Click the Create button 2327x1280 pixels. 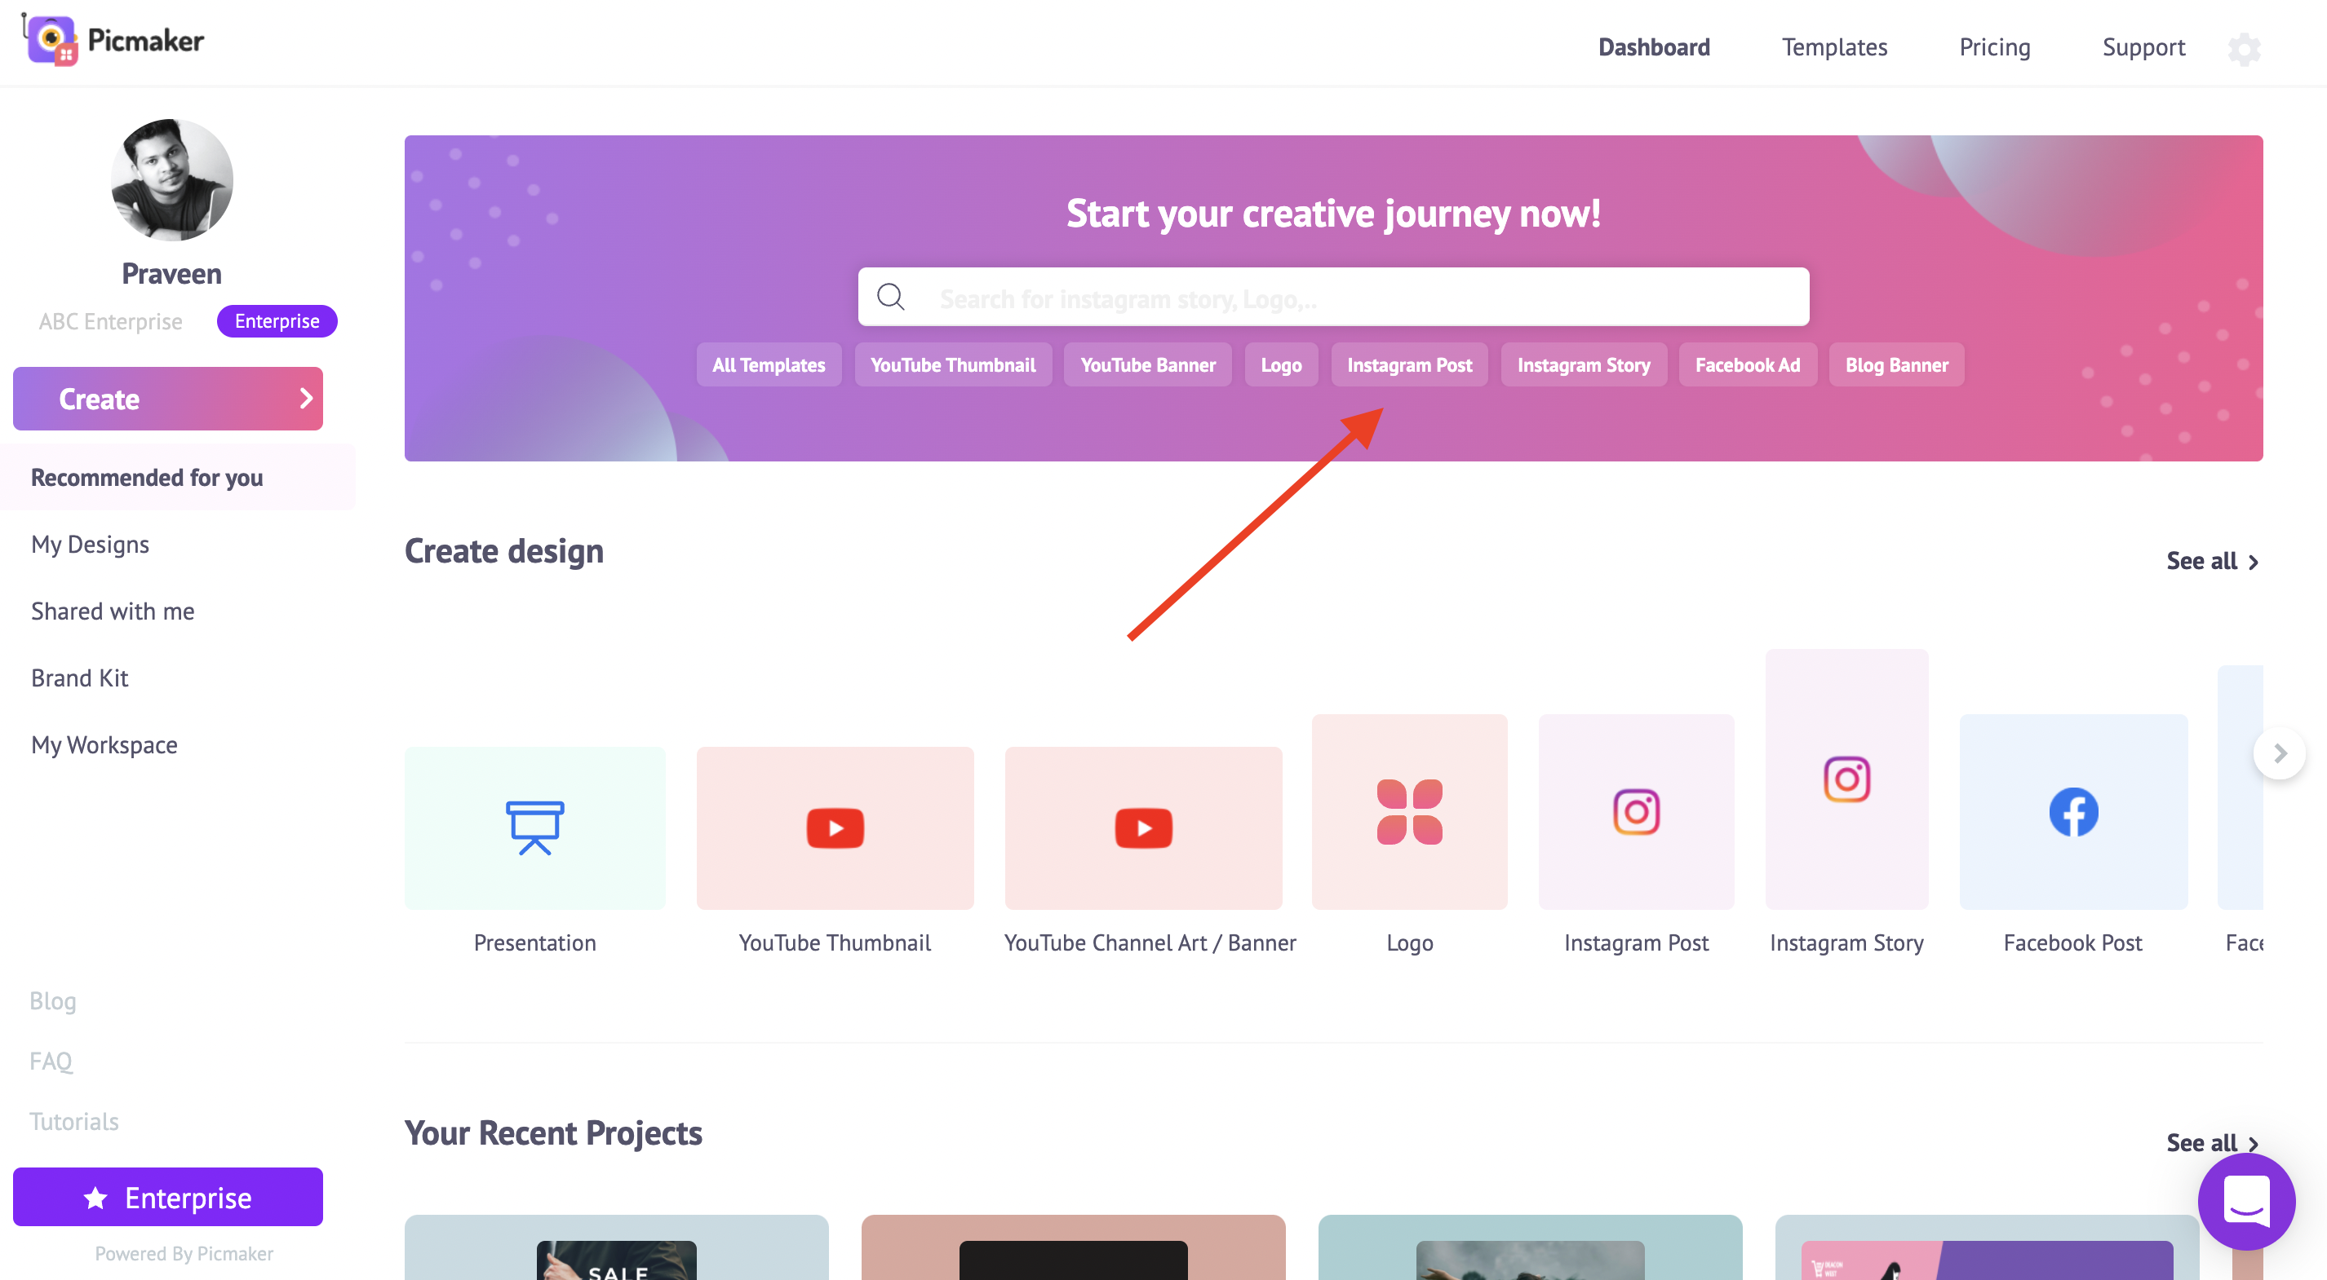point(167,398)
